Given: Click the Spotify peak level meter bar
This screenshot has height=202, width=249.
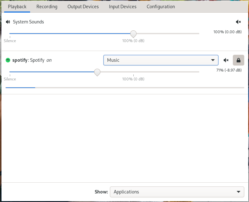Looking at the screenshot, I should (x=125, y=87).
